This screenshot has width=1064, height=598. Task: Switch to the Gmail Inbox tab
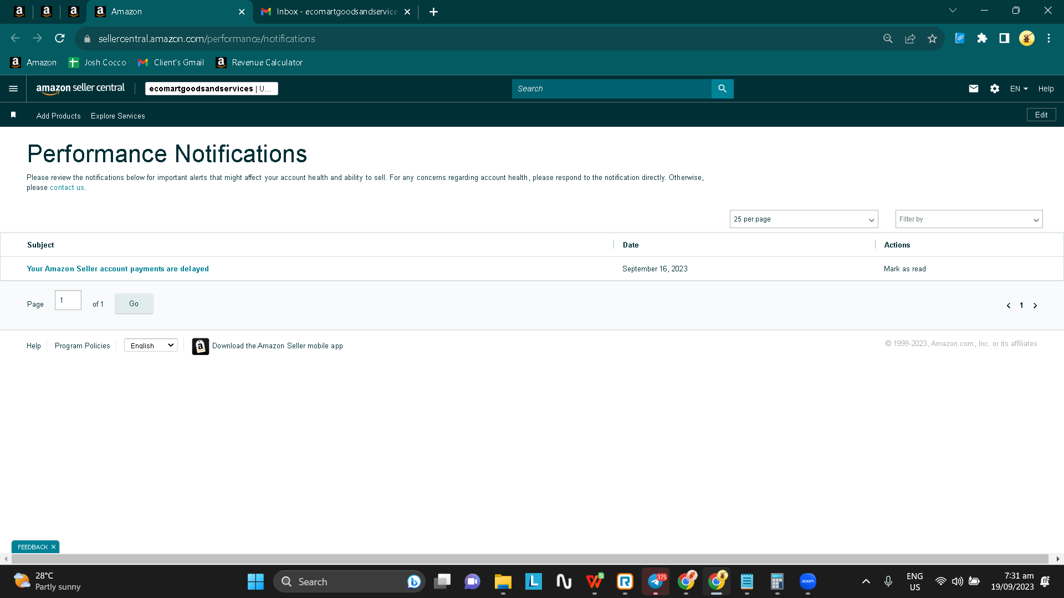tap(336, 12)
